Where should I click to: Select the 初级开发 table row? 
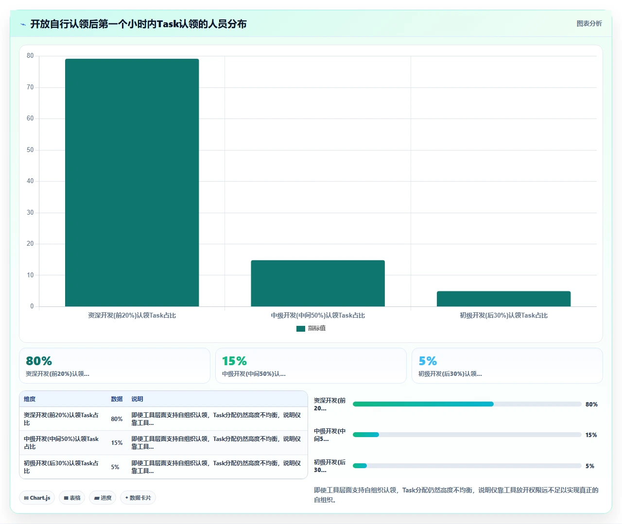pyautogui.click(x=163, y=467)
